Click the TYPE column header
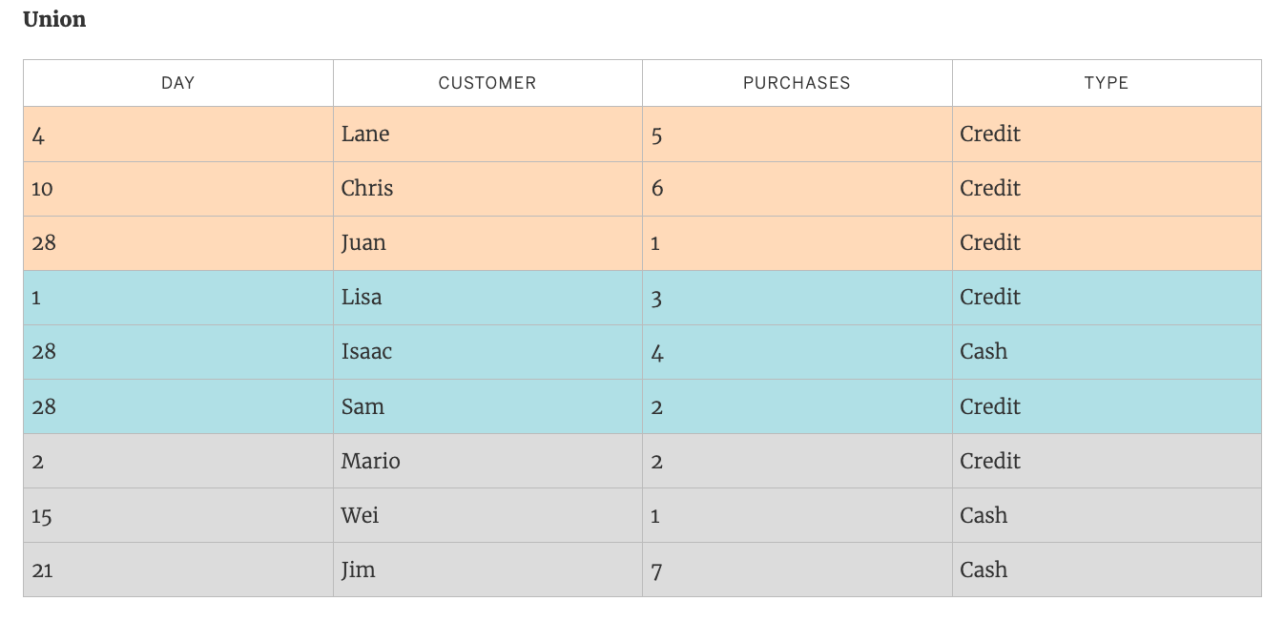This screenshot has height=622, width=1284. pyautogui.click(x=1106, y=83)
